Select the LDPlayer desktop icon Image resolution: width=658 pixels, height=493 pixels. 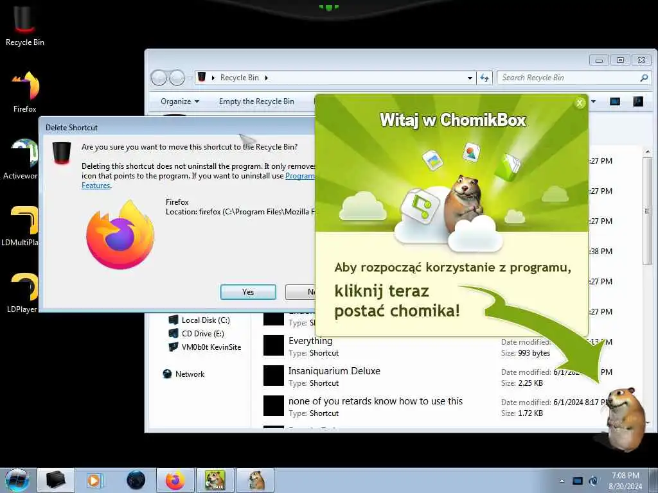(22, 293)
